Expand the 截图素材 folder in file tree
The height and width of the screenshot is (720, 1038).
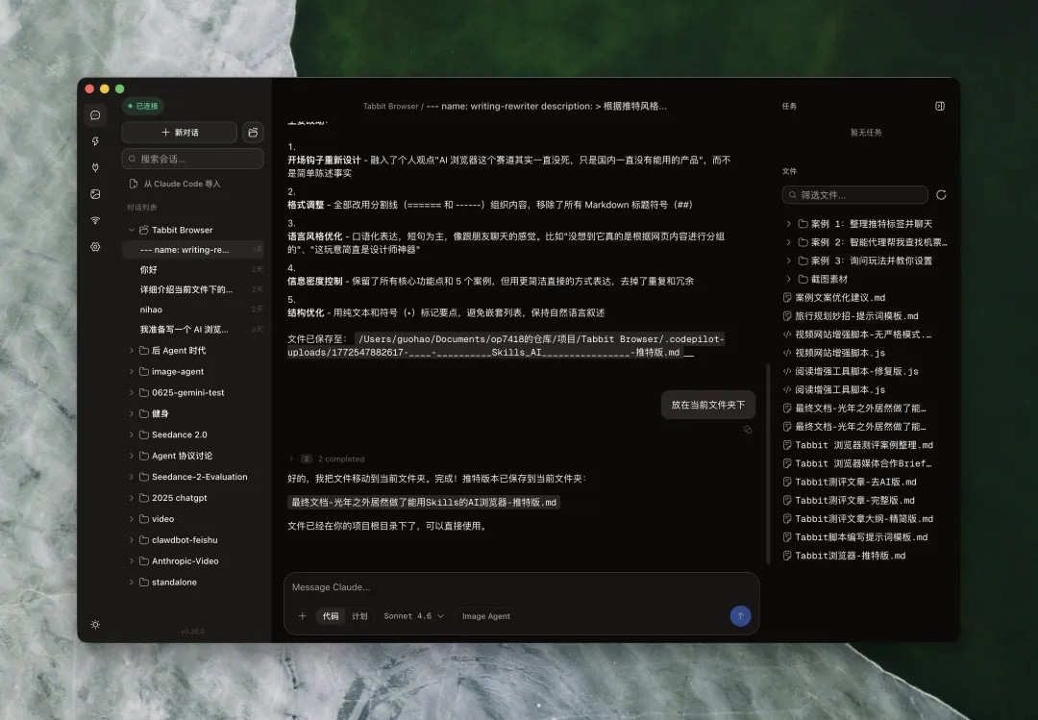[789, 279]
